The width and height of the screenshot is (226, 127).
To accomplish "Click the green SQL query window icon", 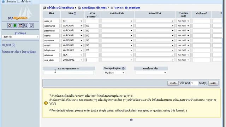I will point(15,26).
